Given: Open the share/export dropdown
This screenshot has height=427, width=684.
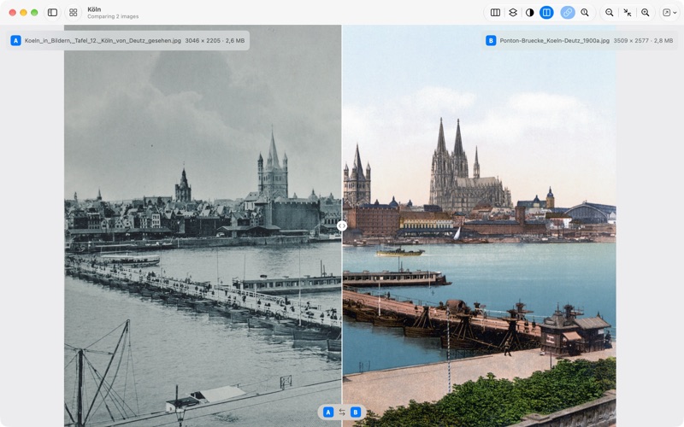Looking at the screenshot, I should [669, 13].
